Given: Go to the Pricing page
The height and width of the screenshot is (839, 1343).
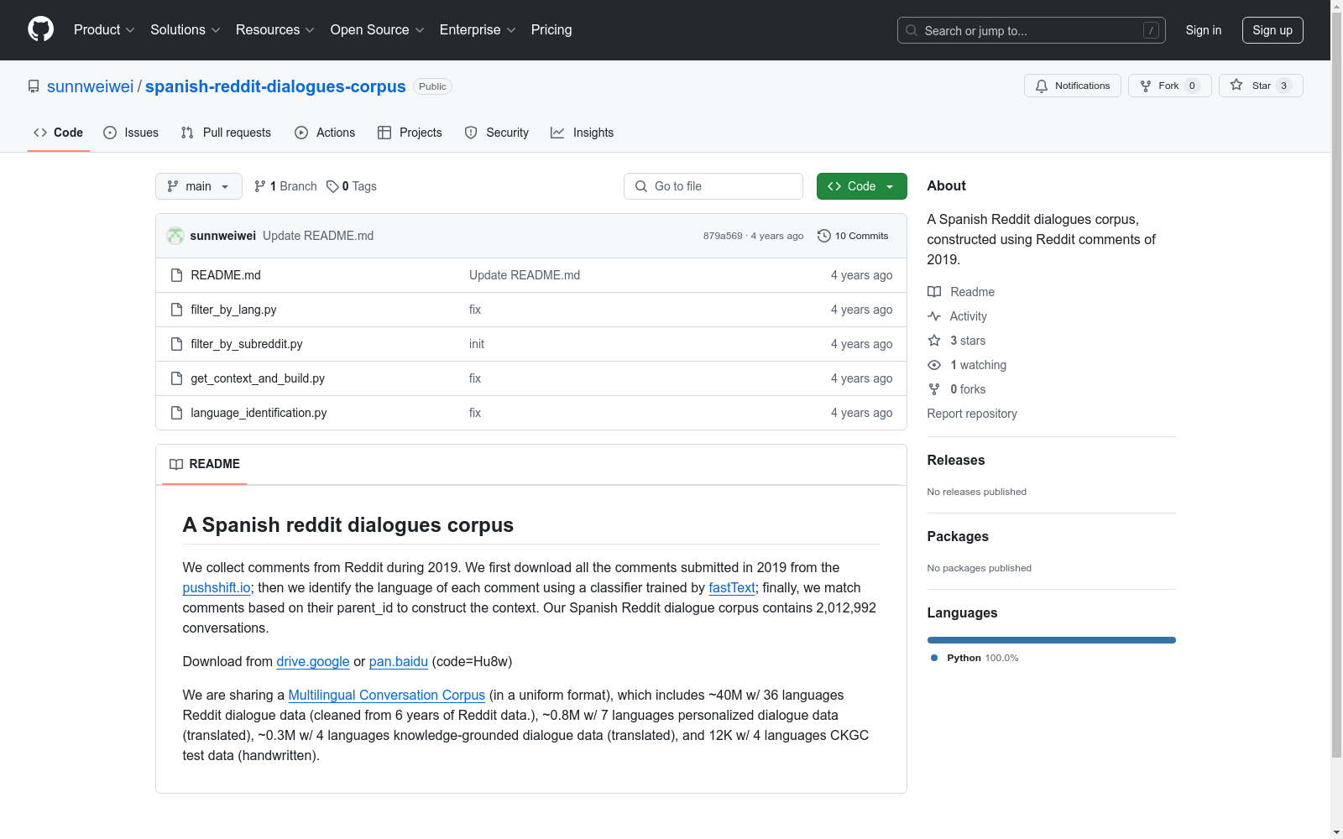Looking at the screenshot, I should (x=551, y=30).
